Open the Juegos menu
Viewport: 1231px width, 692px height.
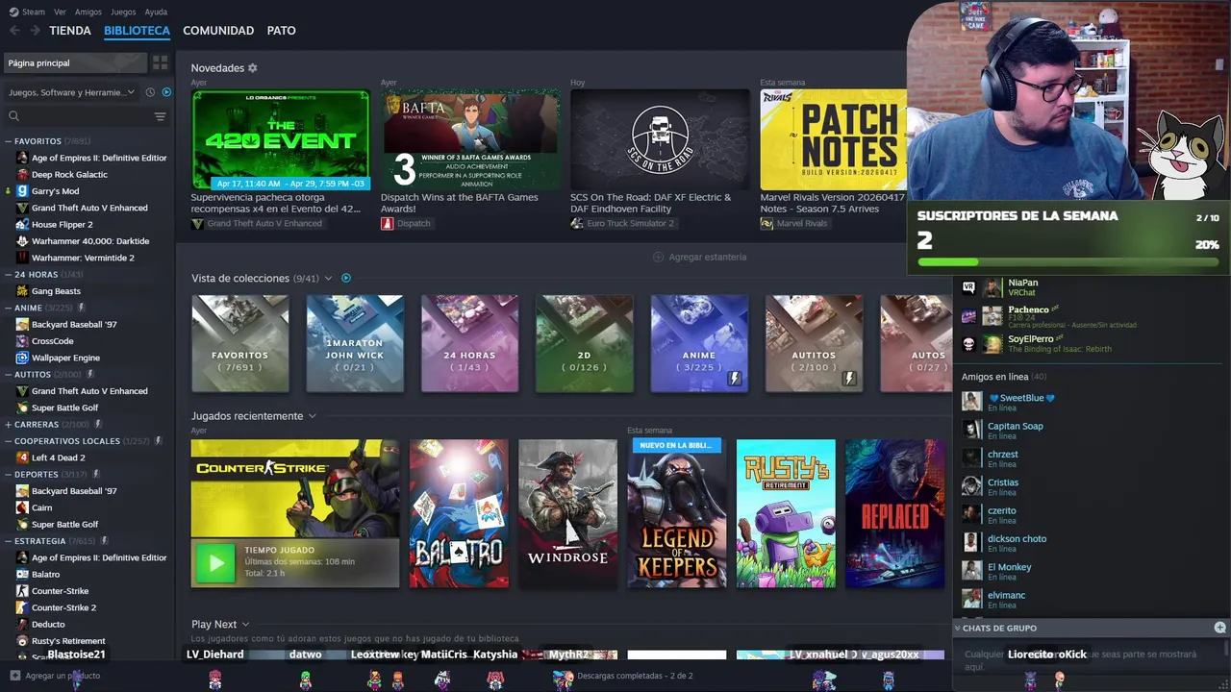click(x=123, y=12)
